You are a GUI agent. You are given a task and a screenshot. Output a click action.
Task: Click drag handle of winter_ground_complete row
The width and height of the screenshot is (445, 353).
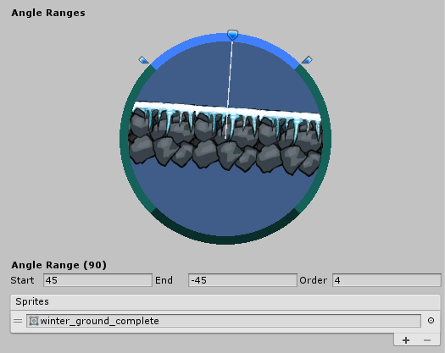[x=18, y=321]
